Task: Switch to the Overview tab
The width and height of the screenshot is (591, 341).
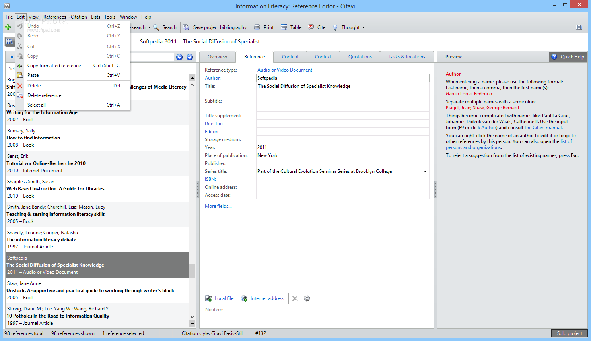Action: coord(217,57)
